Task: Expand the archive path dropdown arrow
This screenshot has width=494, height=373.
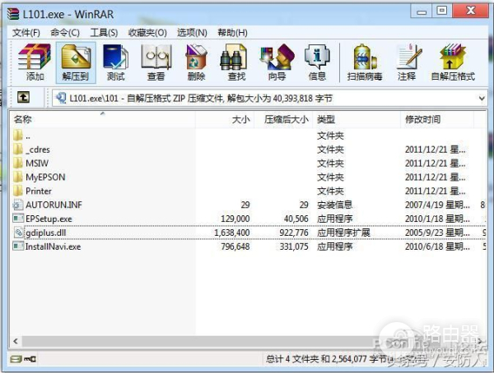Action: 482,99
